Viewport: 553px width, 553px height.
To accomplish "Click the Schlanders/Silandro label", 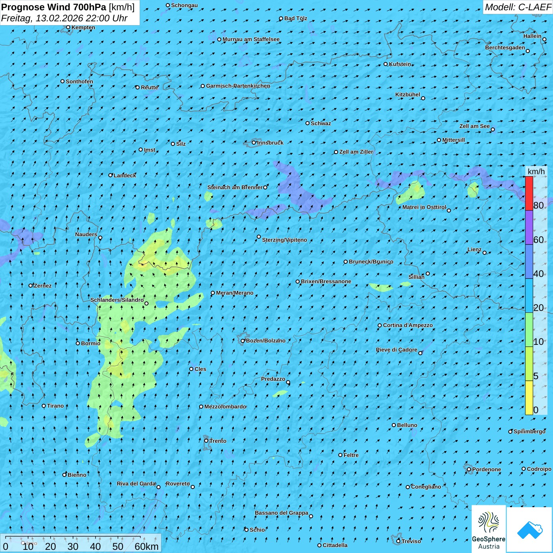I will pyautogui.click(x=117, y=300).
